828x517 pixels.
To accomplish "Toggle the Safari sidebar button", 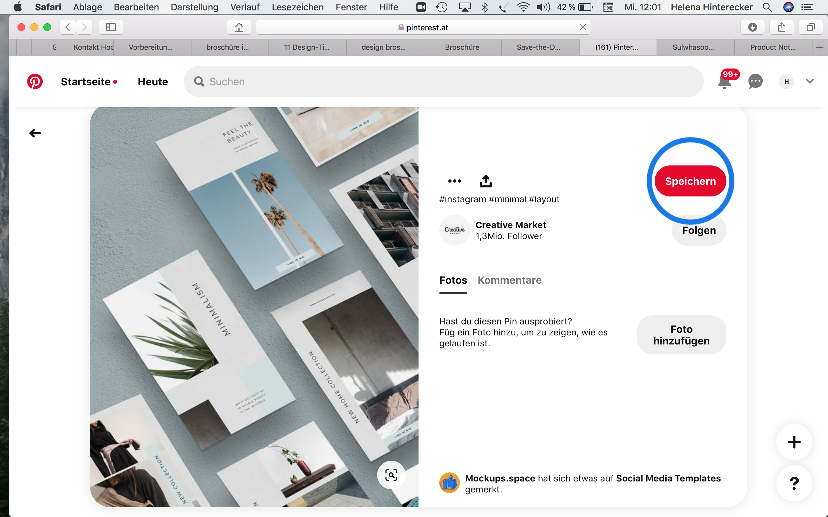I will (x=111, y=27).
